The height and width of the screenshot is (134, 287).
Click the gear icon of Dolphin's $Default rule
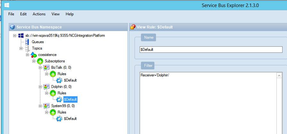59,99
